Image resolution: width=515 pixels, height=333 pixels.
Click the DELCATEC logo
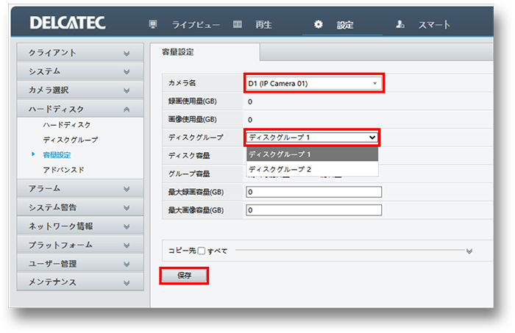click(68, 24)
